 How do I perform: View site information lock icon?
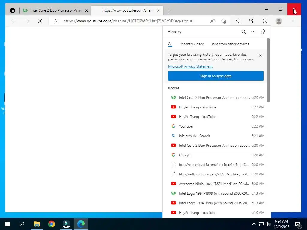pyautogui.click(x=56, y=21)
